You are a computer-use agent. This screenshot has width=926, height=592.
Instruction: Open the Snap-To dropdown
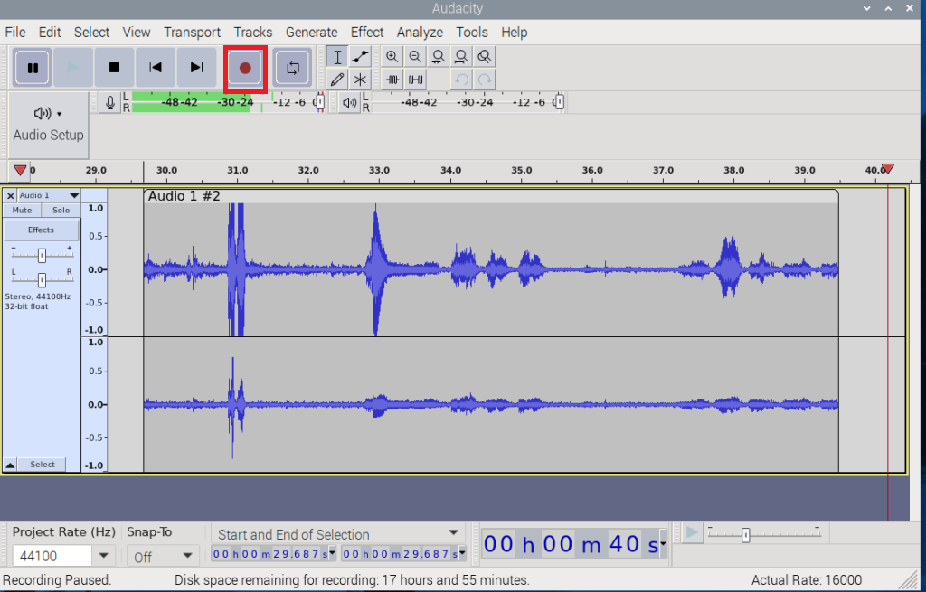tap(163, 556)
